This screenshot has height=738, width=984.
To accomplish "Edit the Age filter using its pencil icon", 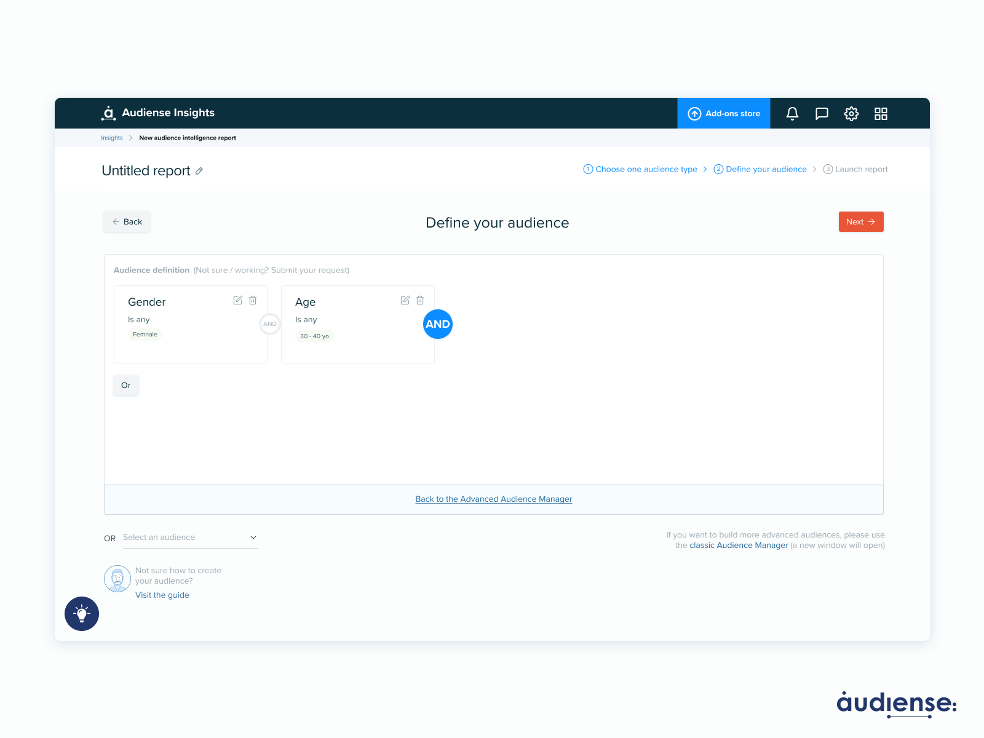I will (405, 300).
